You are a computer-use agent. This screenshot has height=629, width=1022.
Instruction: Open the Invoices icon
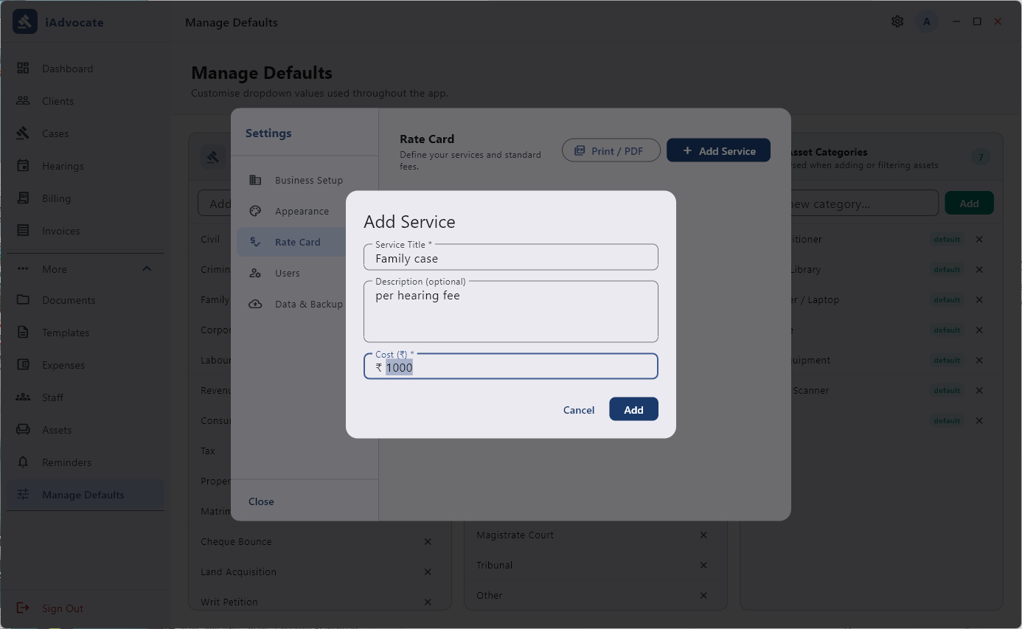click(23, 230)
